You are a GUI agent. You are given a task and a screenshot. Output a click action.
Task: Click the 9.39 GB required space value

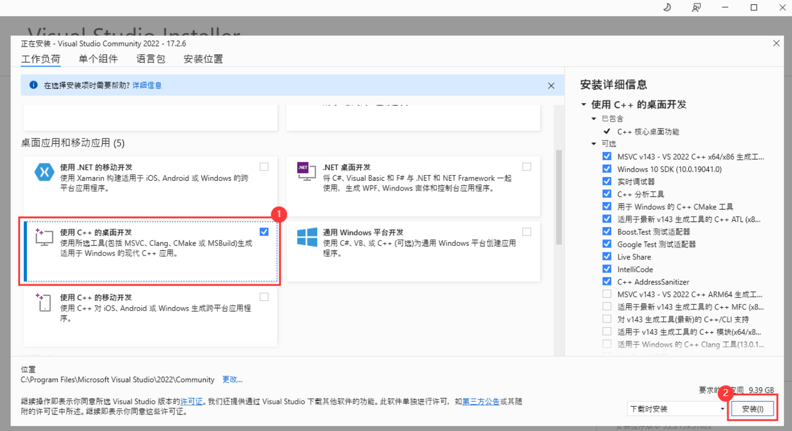coord(761,390)
